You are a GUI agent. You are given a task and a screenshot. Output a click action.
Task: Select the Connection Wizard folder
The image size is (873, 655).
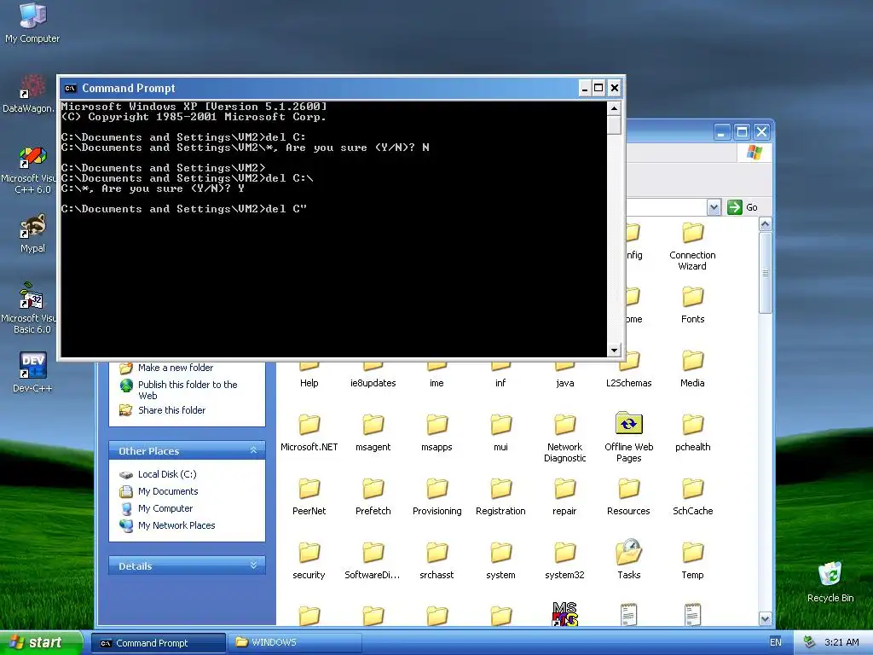(692, 246)
